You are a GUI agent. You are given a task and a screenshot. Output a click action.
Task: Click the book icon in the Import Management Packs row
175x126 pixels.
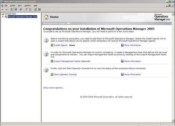tap(122, 61)
